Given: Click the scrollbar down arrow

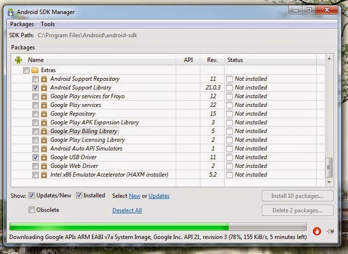Looking at the screenshot, I should point(329,182).
